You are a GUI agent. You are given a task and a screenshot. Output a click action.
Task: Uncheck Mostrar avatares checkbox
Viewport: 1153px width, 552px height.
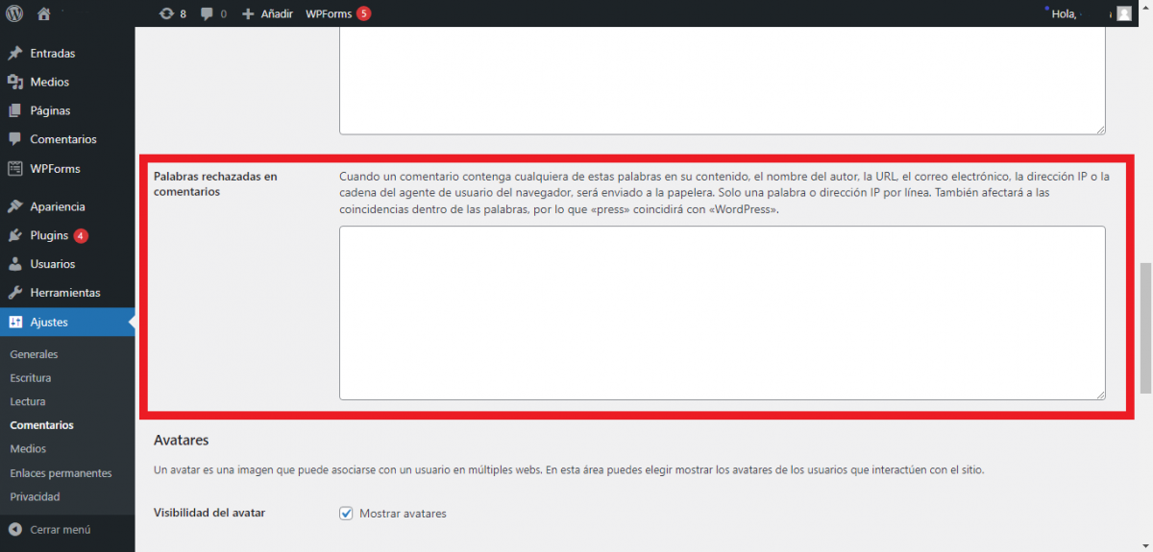(x=347, y=514)
